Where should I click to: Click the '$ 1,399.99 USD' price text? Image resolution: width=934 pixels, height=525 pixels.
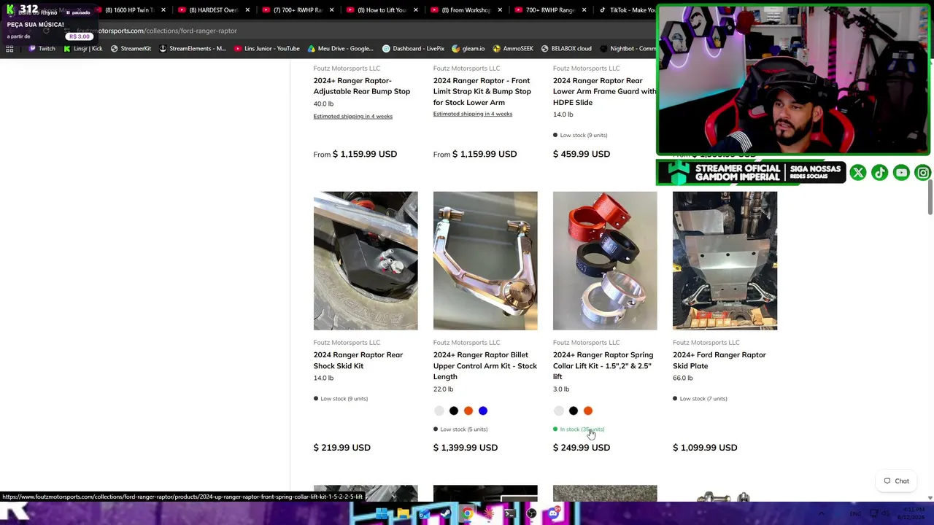(x=466, y=448)
